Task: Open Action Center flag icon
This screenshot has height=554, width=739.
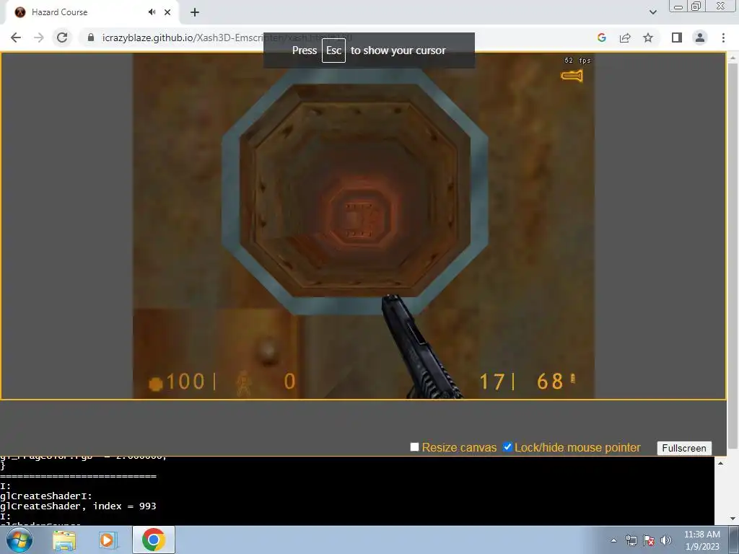Action: [x=649, y=540]
